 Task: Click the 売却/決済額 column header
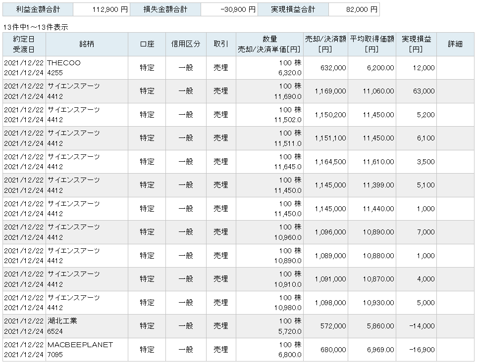325,44
